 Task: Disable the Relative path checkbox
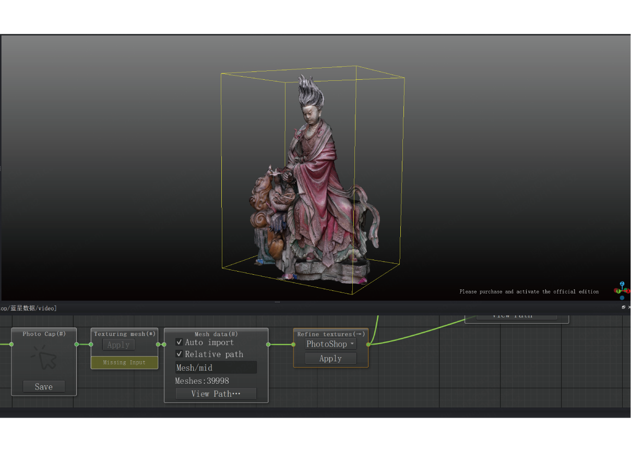click(179, 354)
